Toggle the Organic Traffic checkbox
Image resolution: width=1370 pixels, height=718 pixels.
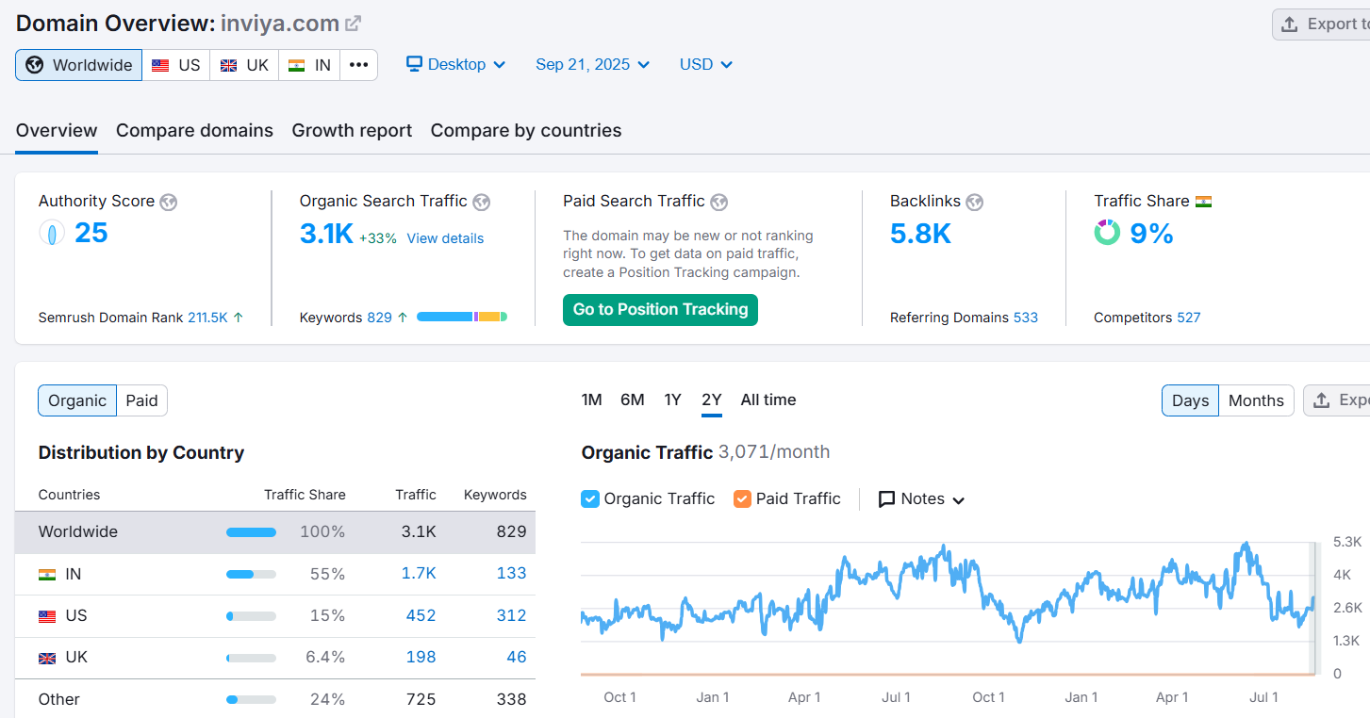(x=590, y=499)
